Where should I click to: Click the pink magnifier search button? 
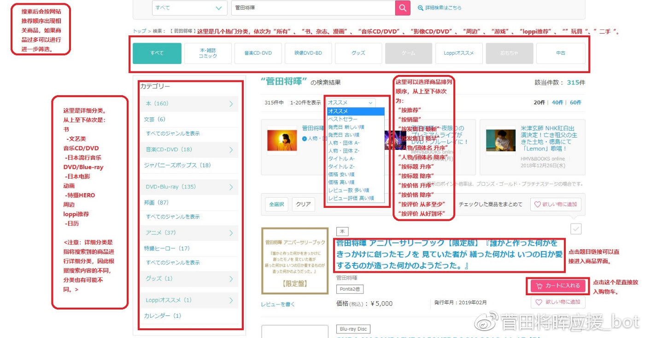pyautogui.click(x=402, y=8)
